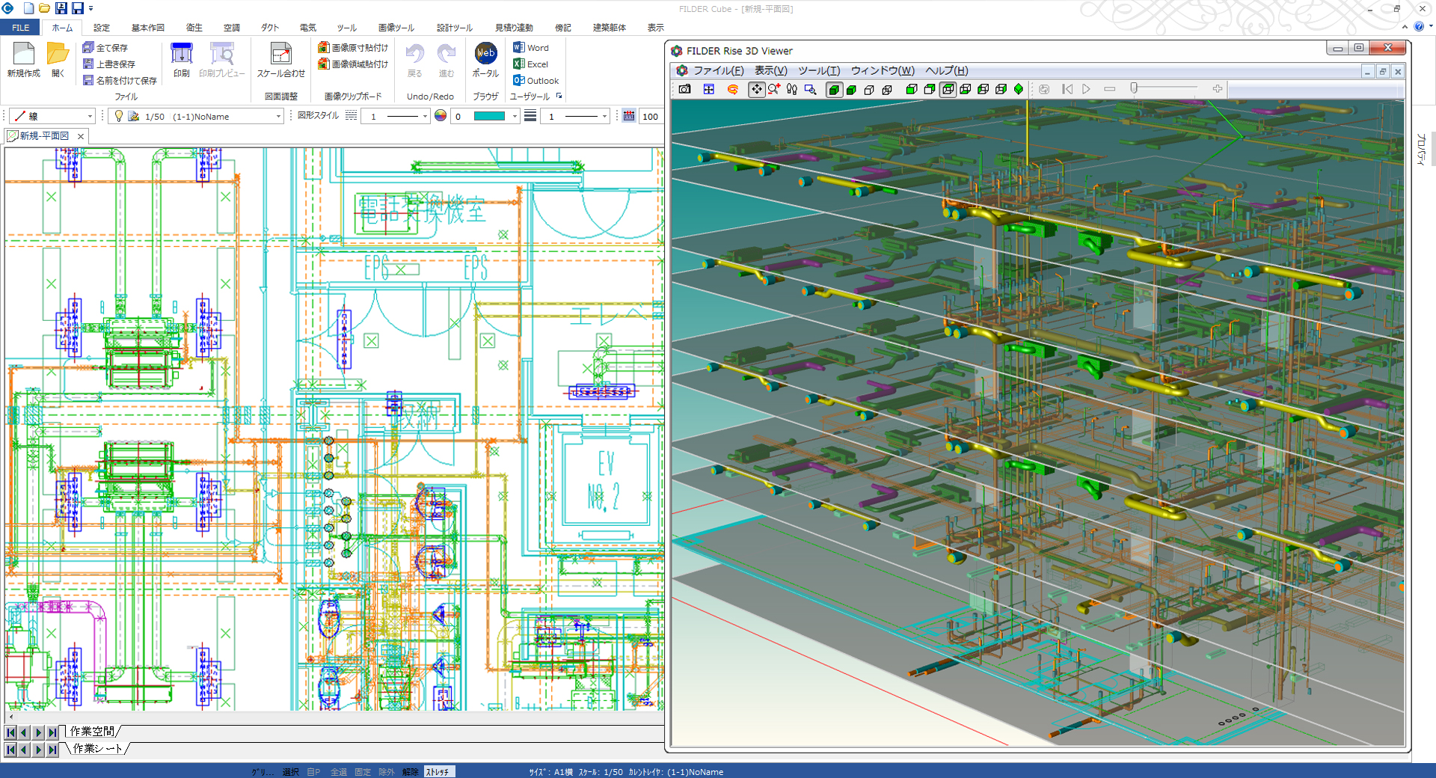Expand the 線 drawing tool dropdown

coord(90,117)
